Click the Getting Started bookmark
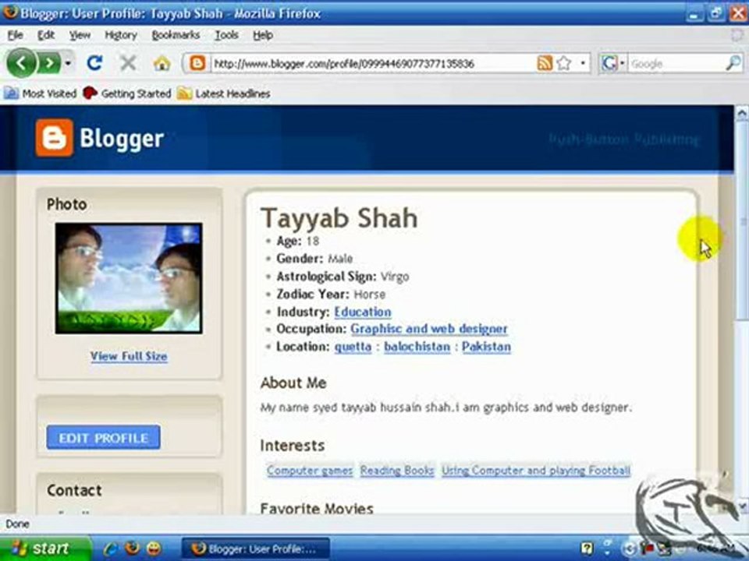The width and height of the screenshot is (749, 561). (127, 93)
